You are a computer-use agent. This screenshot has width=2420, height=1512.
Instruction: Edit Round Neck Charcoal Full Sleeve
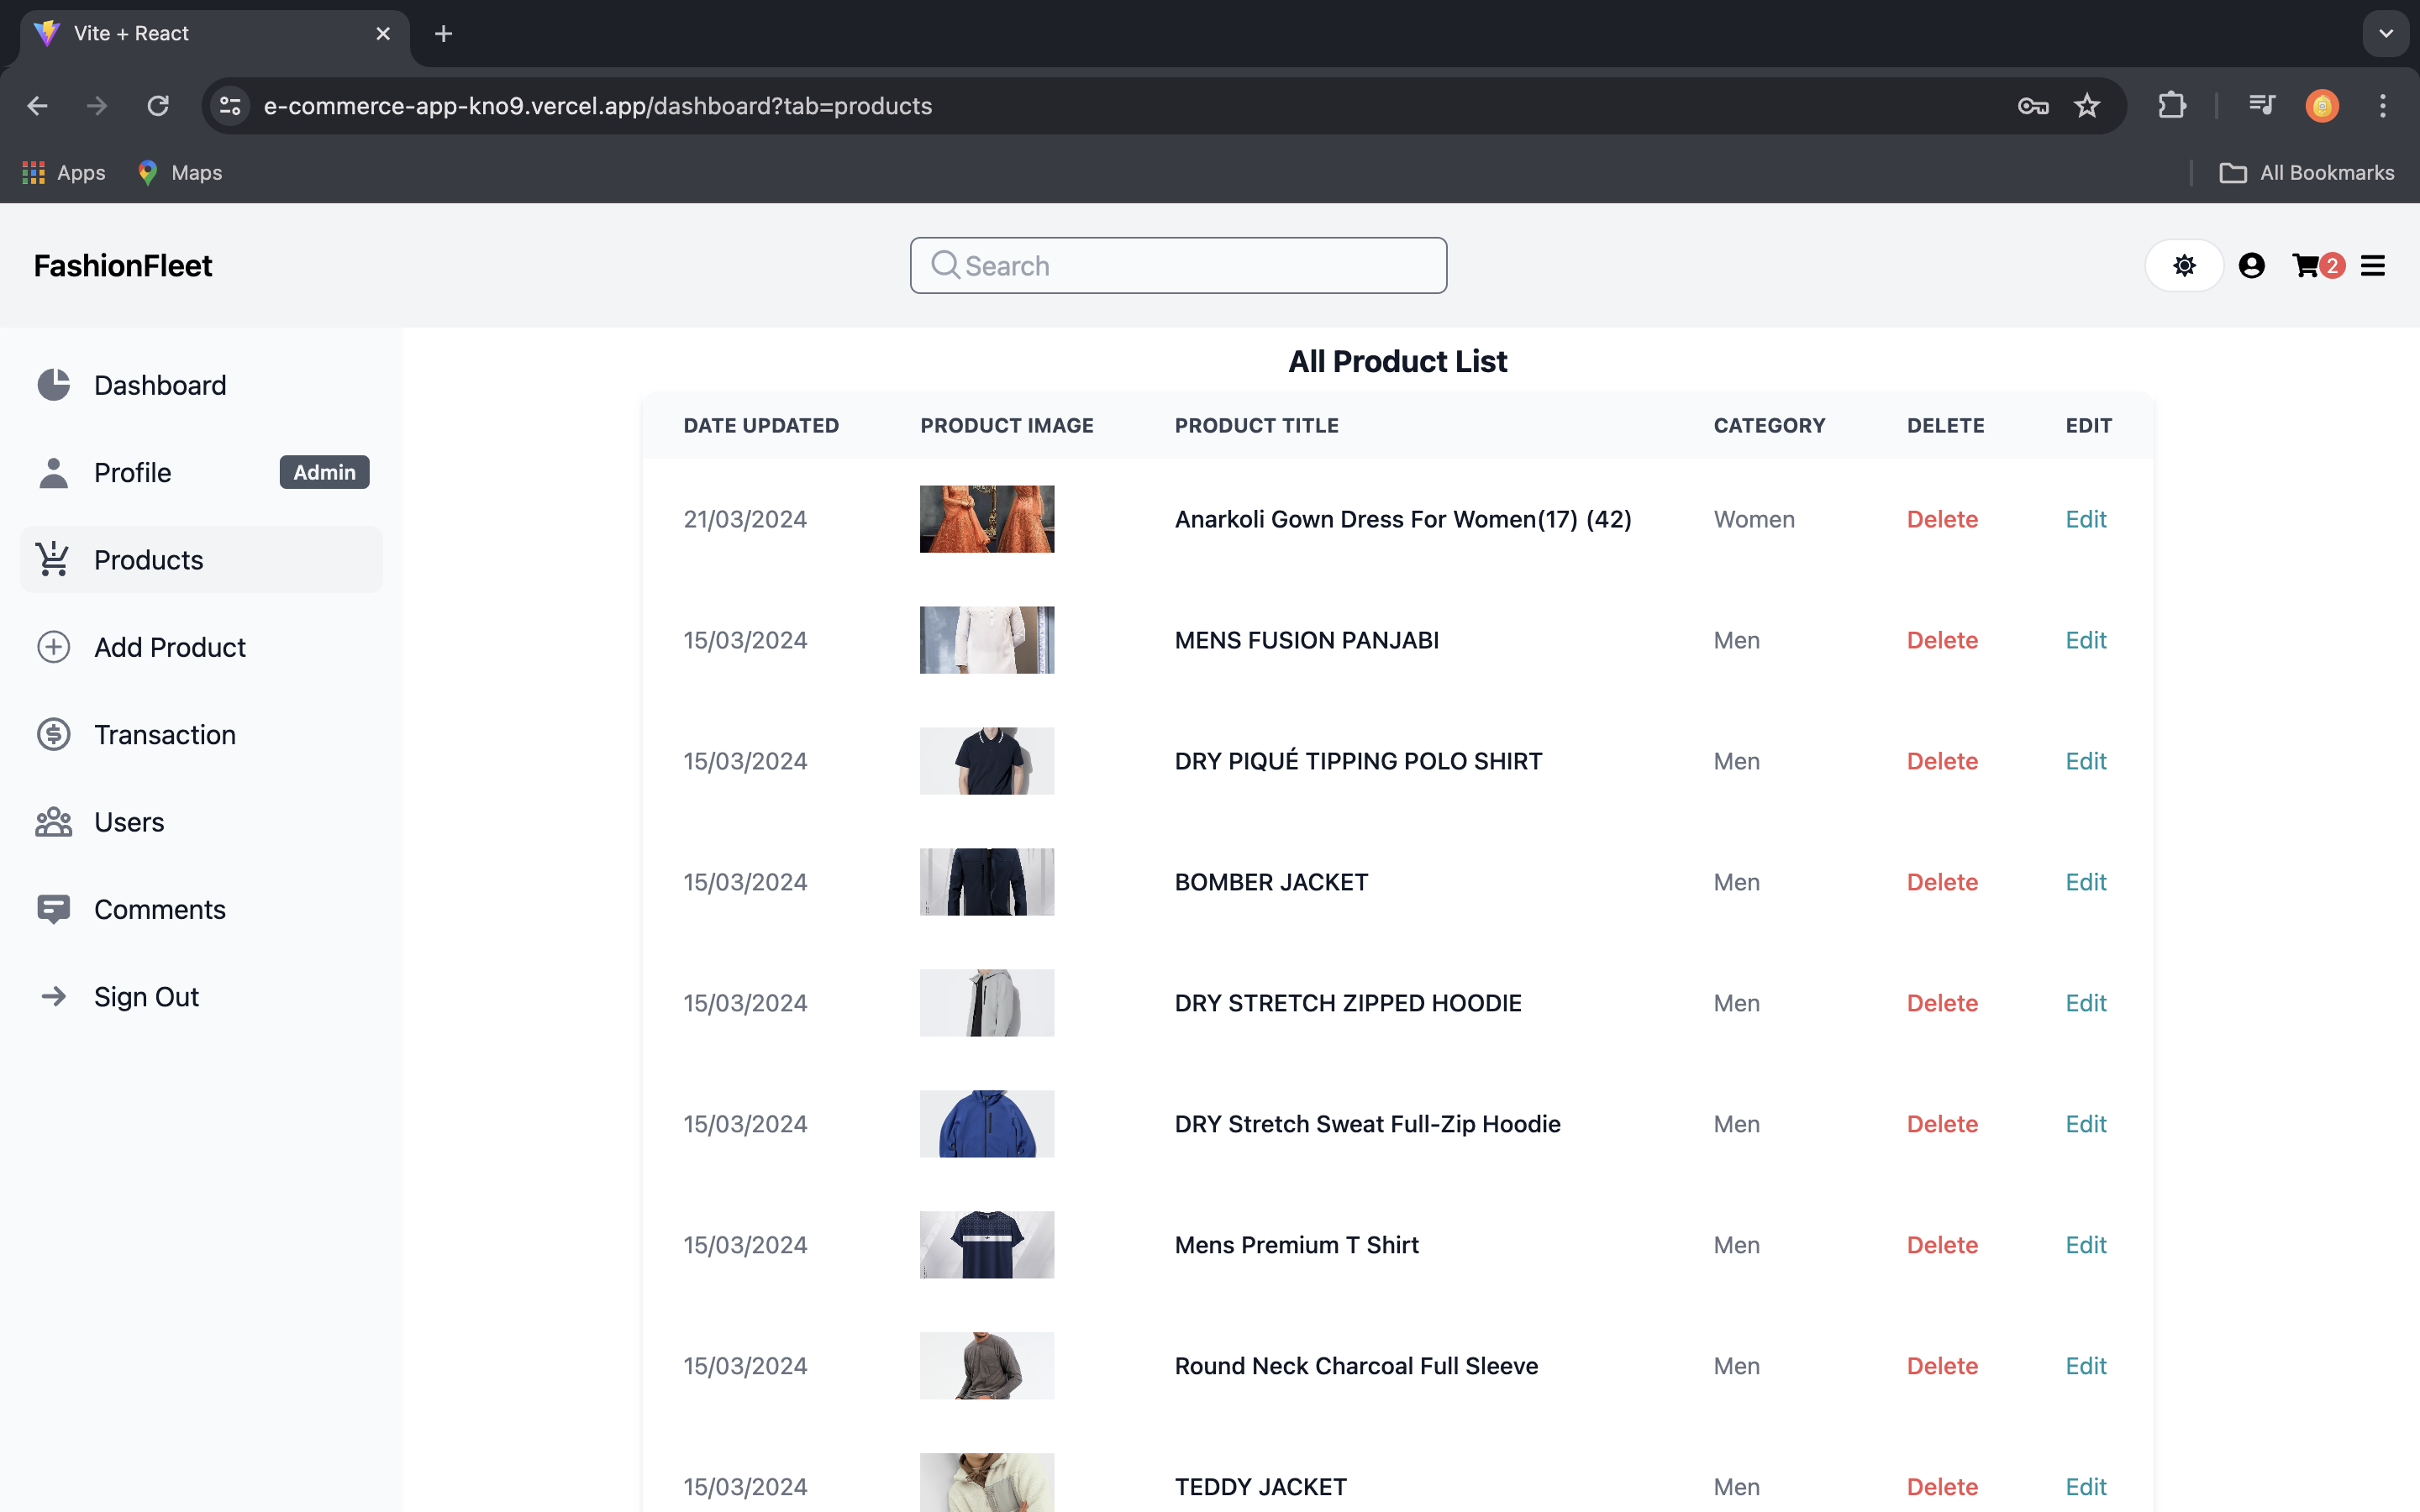click(2086, 1366)
